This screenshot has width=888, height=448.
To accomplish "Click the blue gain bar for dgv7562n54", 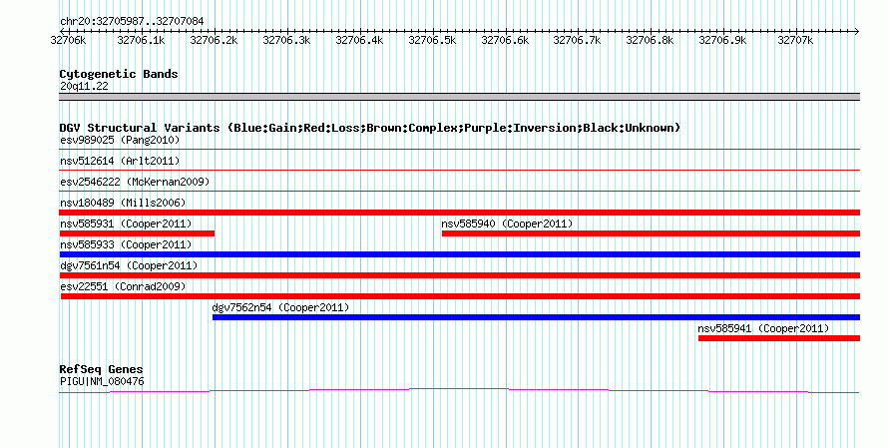I will (x=537, y=317).
